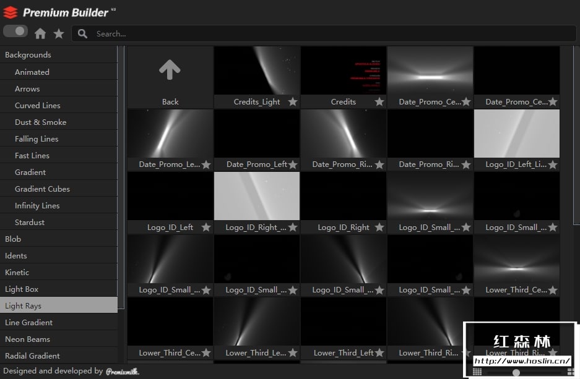Screen dimensions: 580x379
Task: Click the small grid icon left of the slider
Action: (477, 372)
